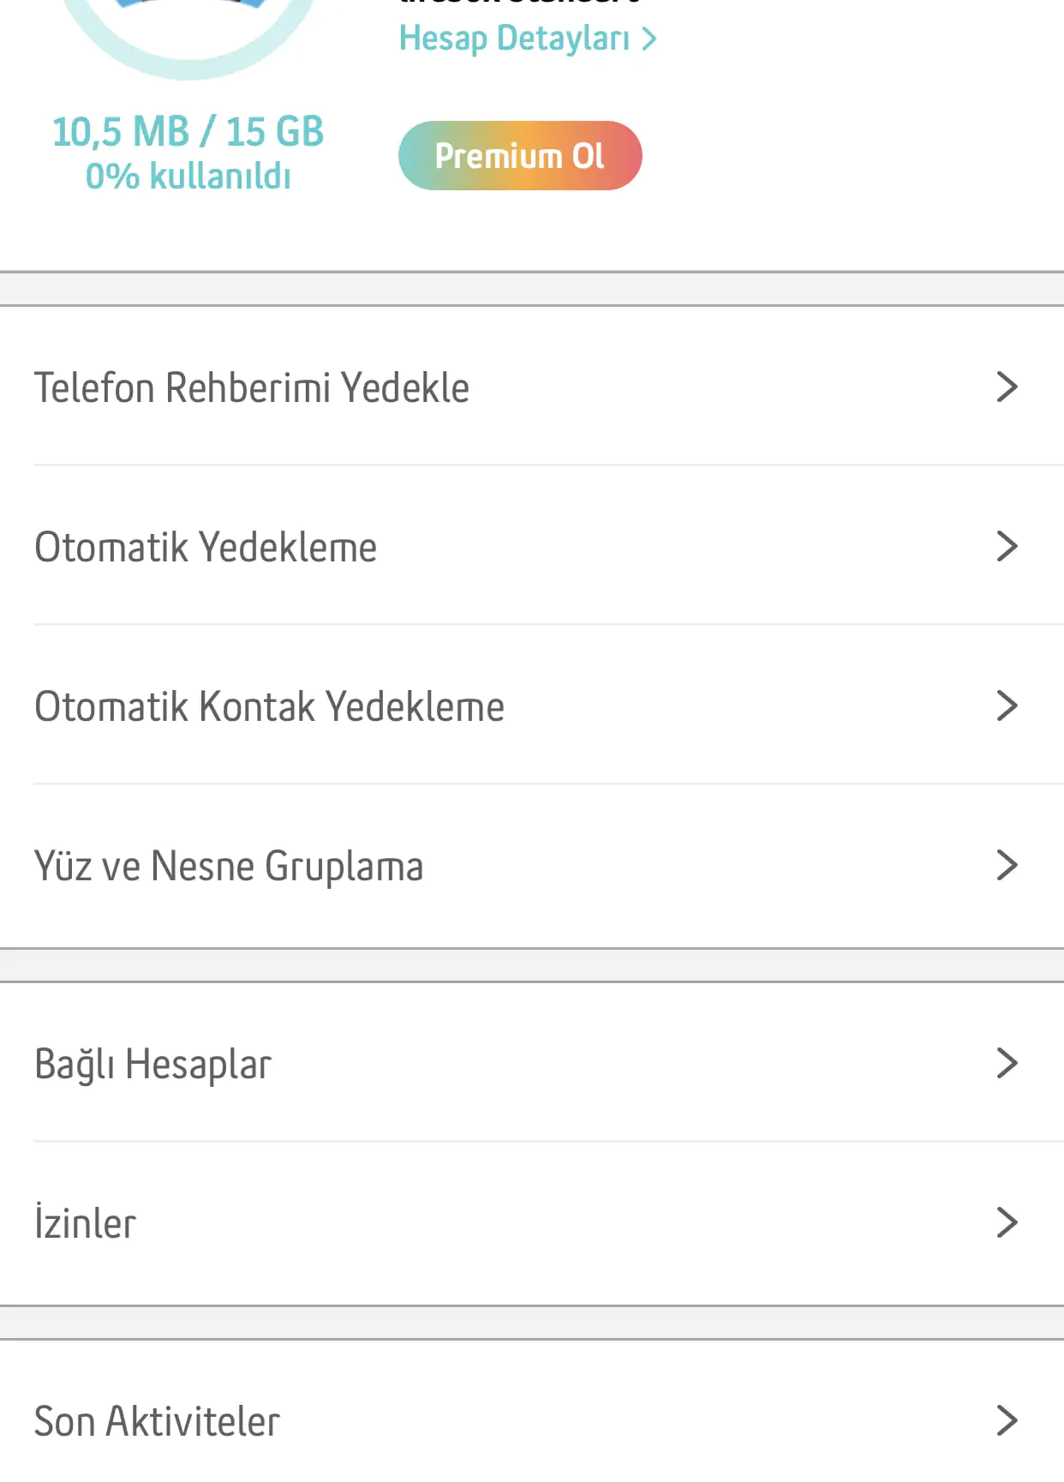This screenshot has height=1482, width=1064.
Task: Expand İzinler via its right arrow
Action: [x=1007, y=1223]
